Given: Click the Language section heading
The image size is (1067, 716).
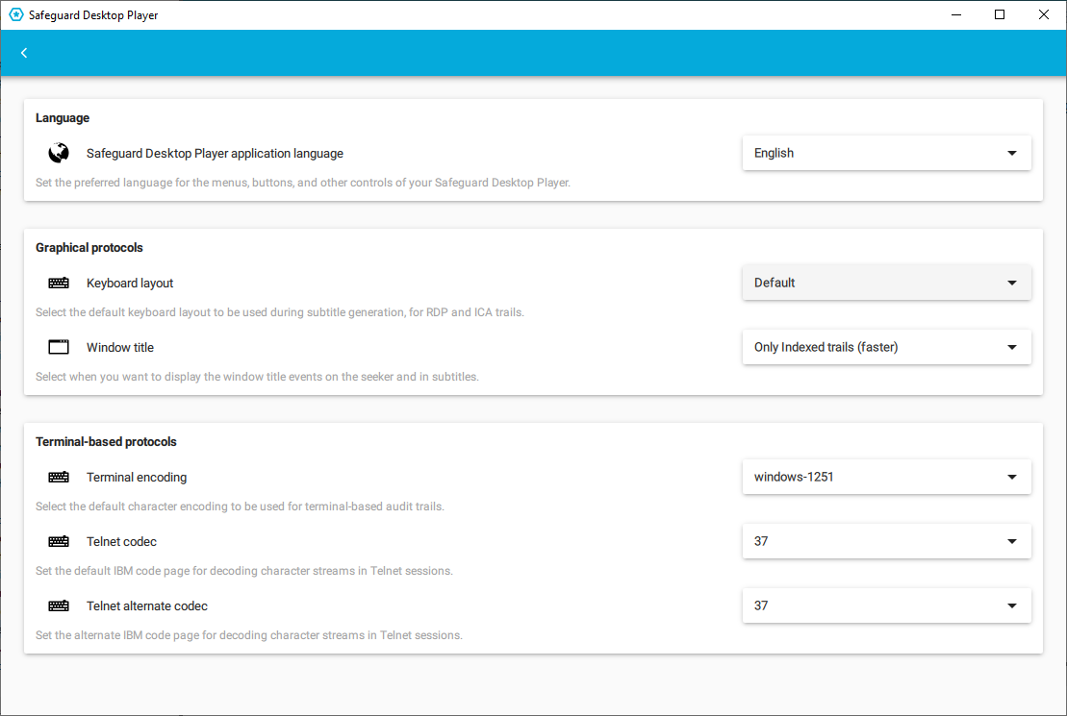Looking at the screenshot, I should [63, 117].
